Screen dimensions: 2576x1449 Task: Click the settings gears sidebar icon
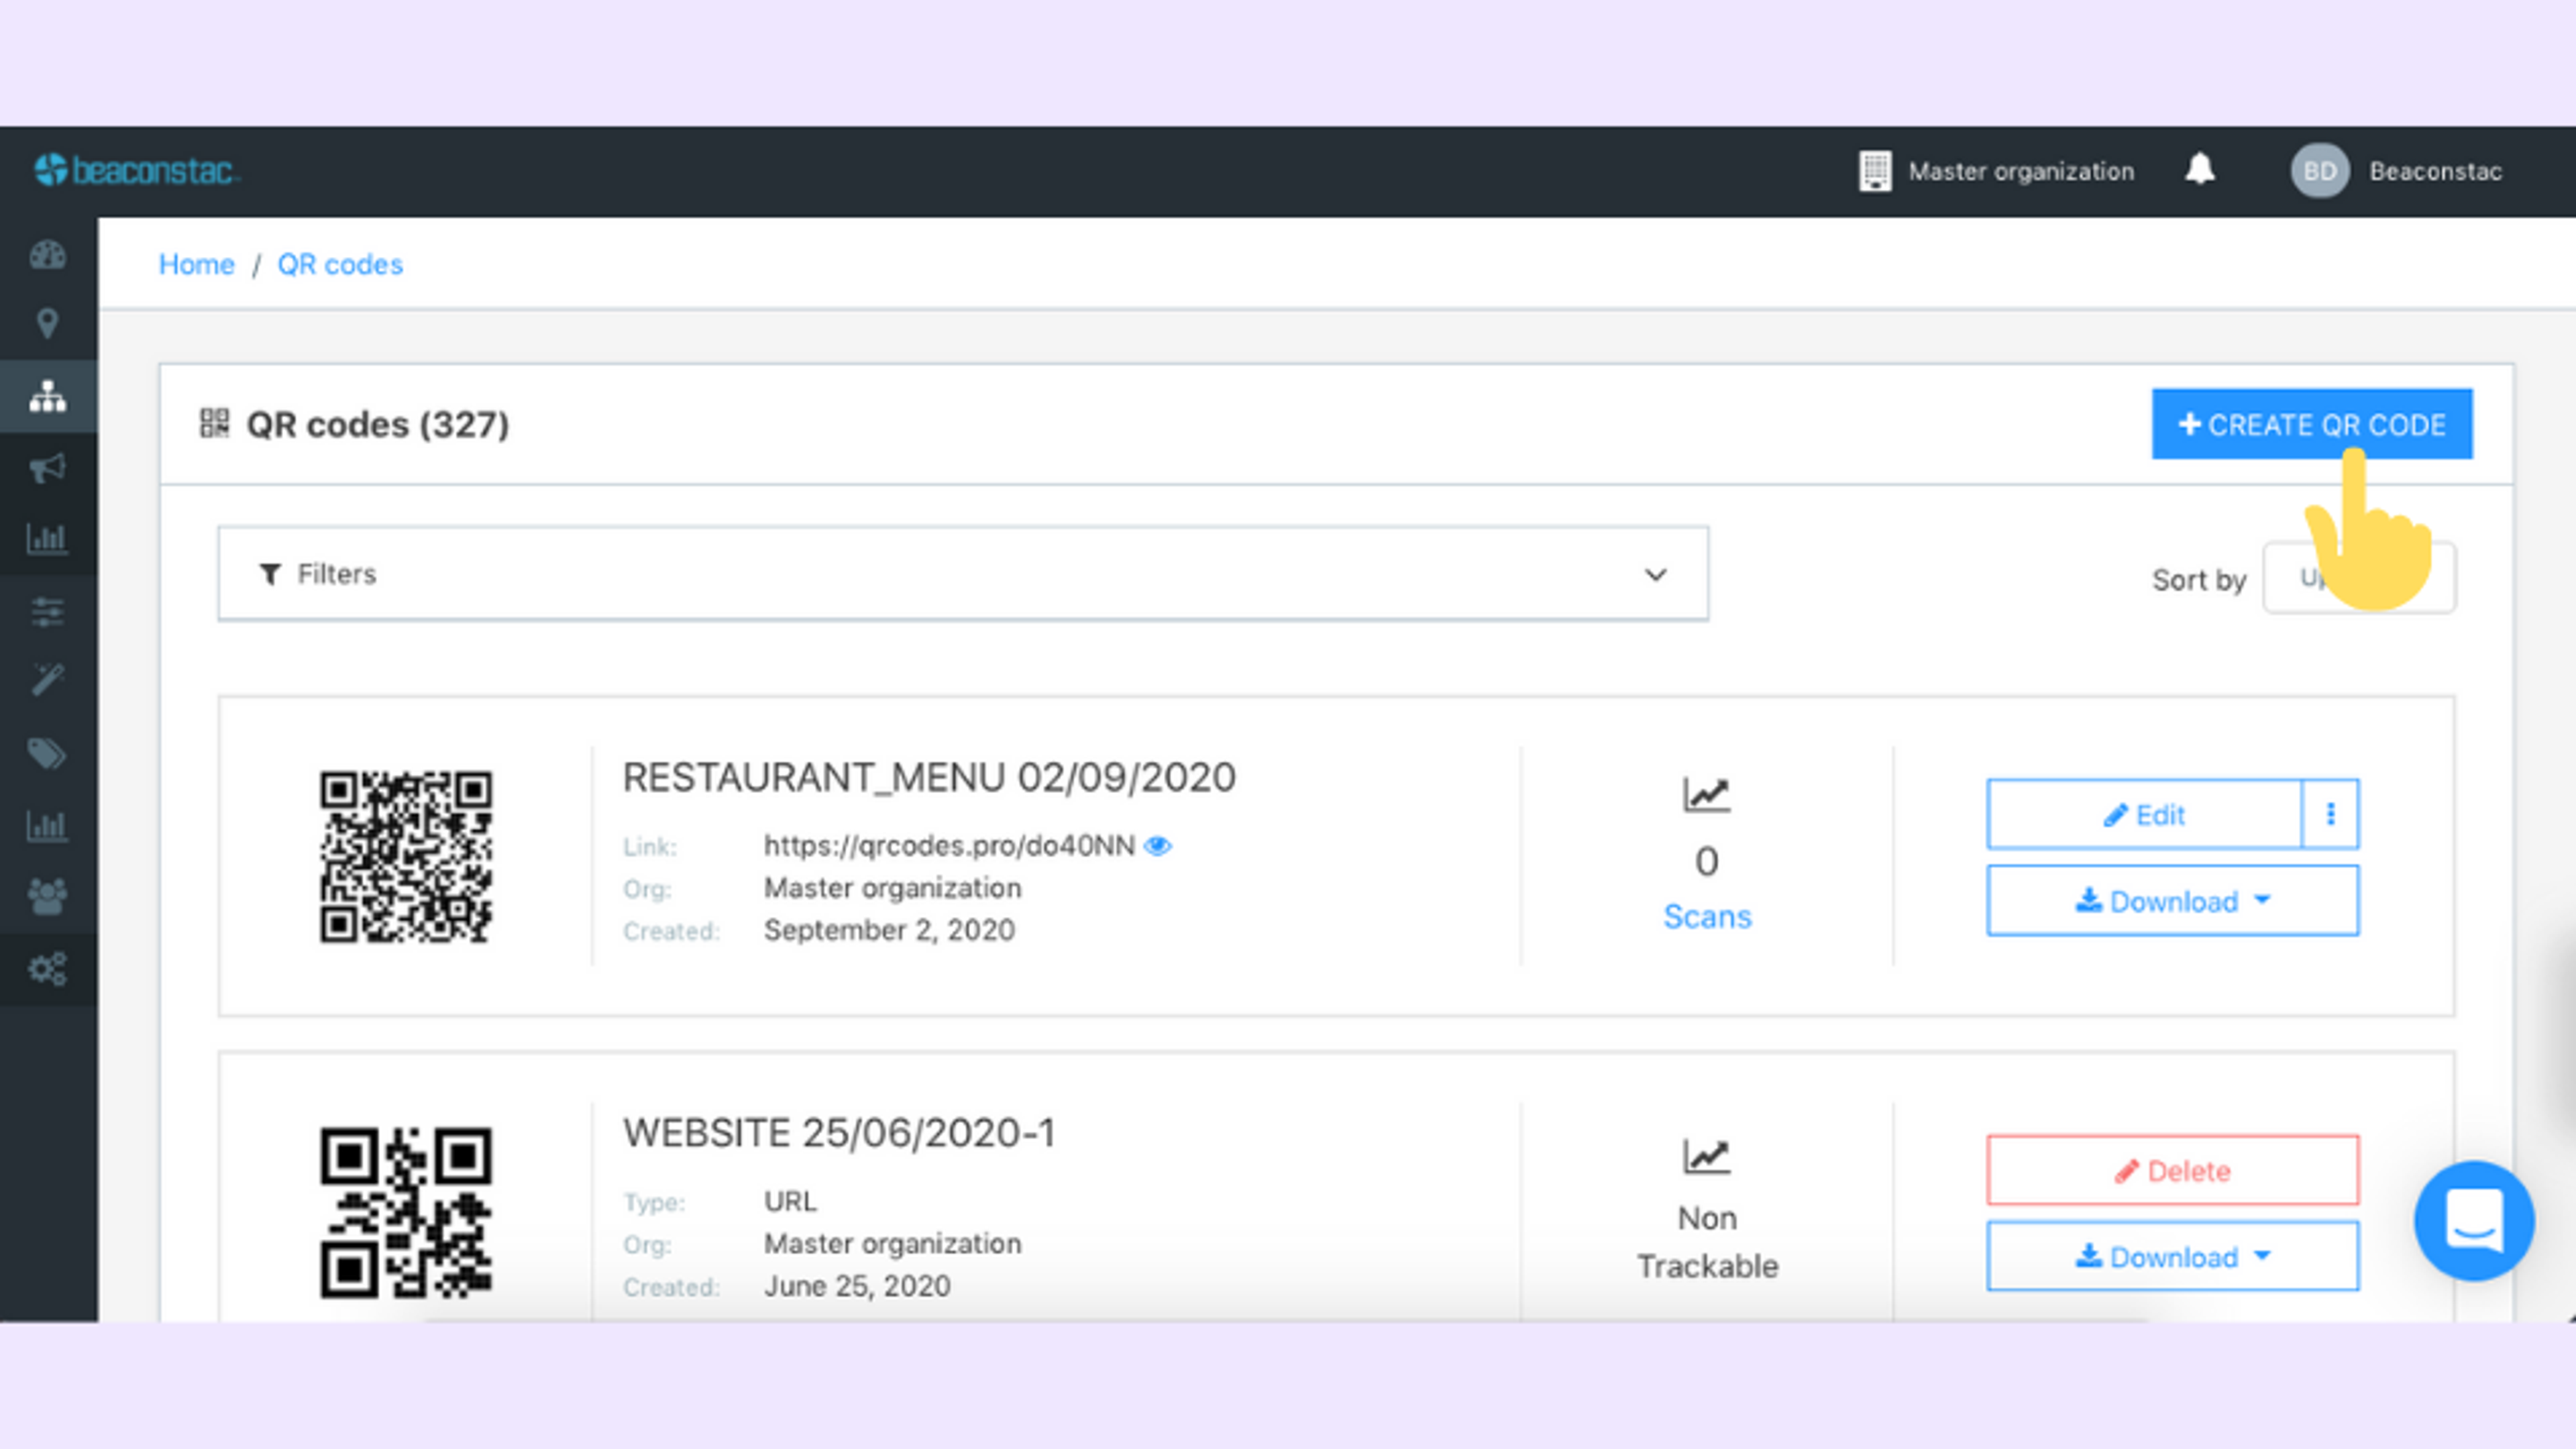coord(47,968)
